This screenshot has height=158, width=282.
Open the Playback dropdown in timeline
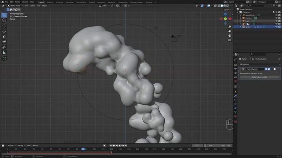click(12, 146)
